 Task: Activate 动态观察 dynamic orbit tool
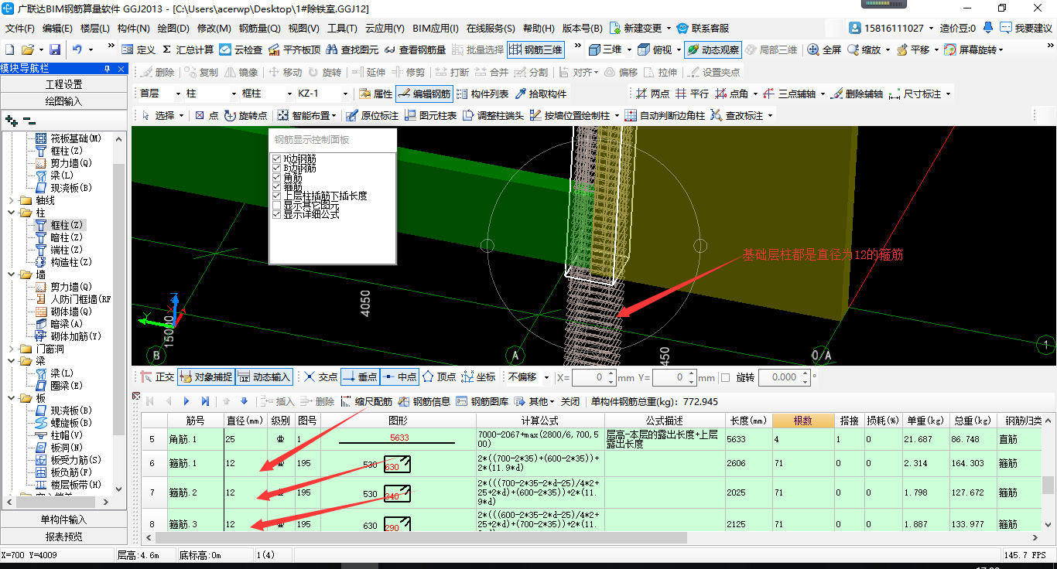point(713,49)
